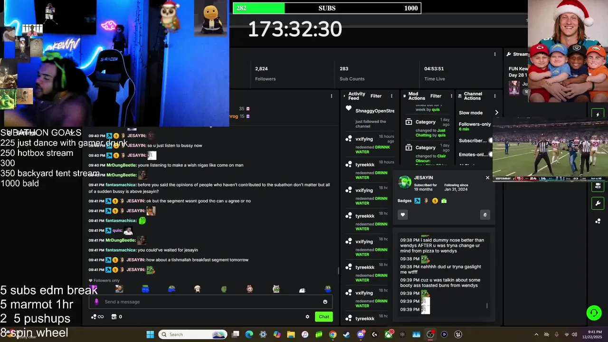Open the shop icon showing 0

click(x=117, y=317)
